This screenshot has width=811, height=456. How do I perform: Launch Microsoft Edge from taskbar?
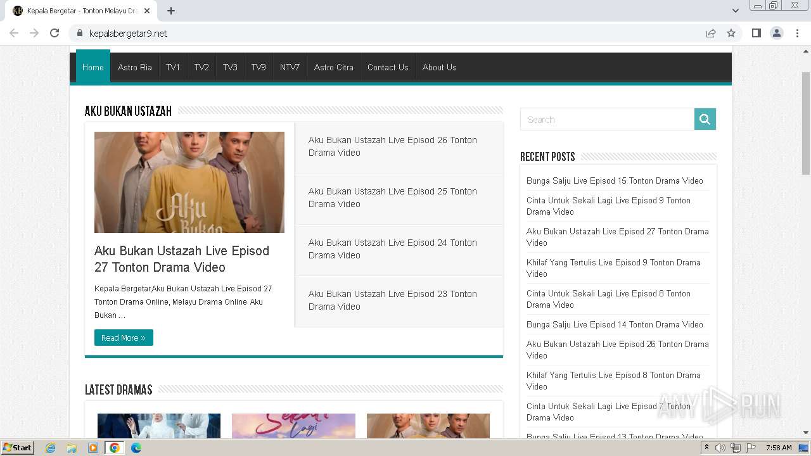click(136, 448)
